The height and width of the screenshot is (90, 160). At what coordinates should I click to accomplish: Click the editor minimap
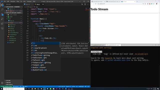coord(87,9)
